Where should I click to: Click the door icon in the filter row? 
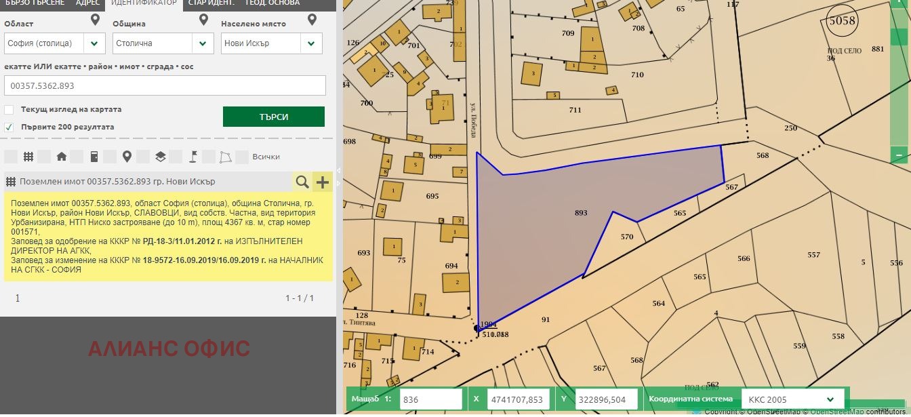point(94,157)
